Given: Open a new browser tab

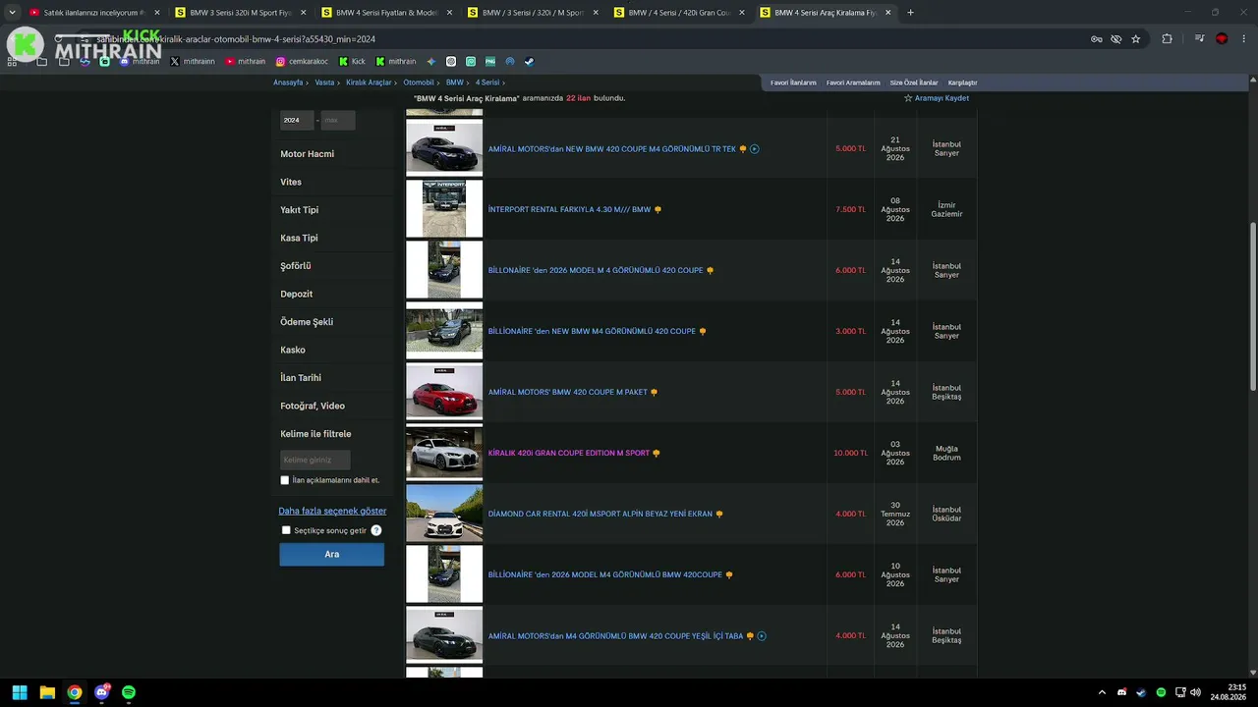Looking at the screenshot, I should 910,13.
